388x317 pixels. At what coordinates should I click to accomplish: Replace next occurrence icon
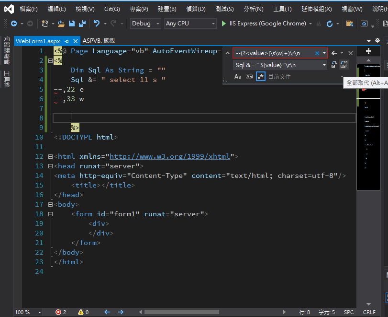pyautogui.click(x=334, y=65)
